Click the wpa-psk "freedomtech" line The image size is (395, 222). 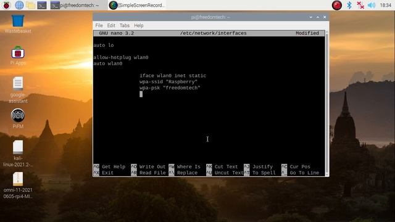point(170,88)
